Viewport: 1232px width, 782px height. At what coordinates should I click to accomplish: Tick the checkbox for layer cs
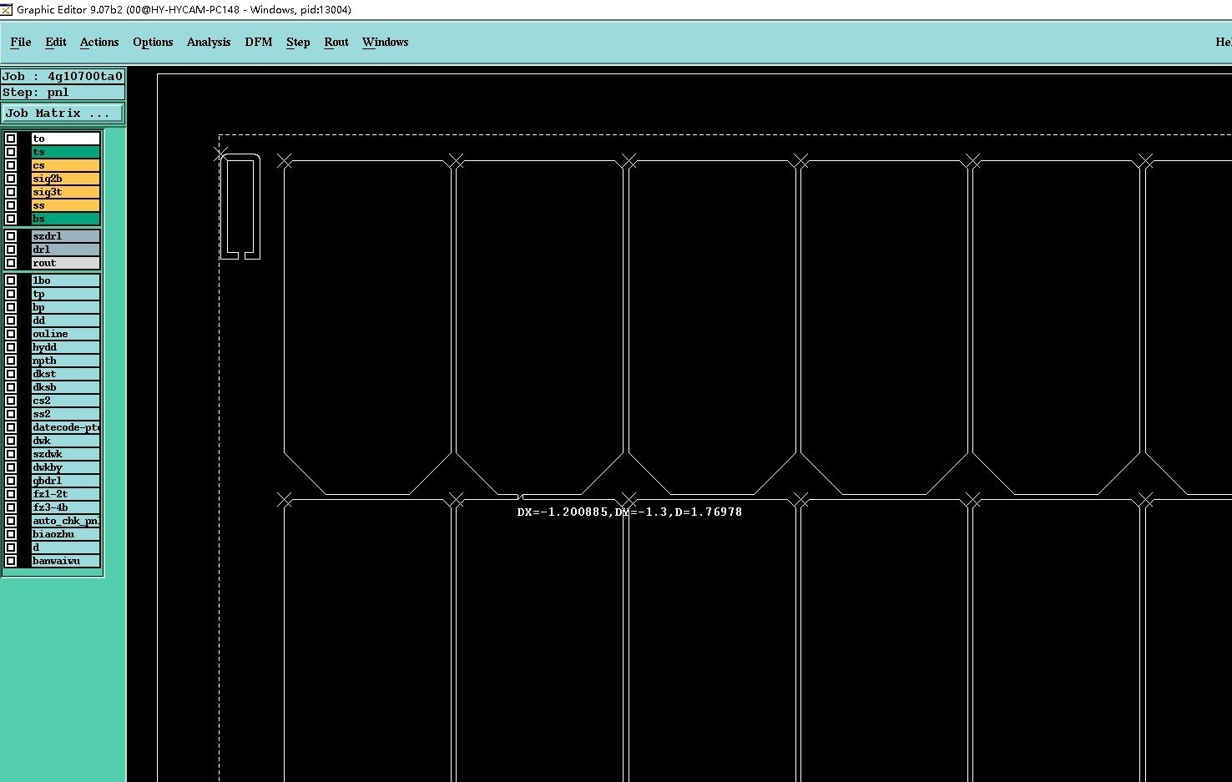tap(11, 165)
